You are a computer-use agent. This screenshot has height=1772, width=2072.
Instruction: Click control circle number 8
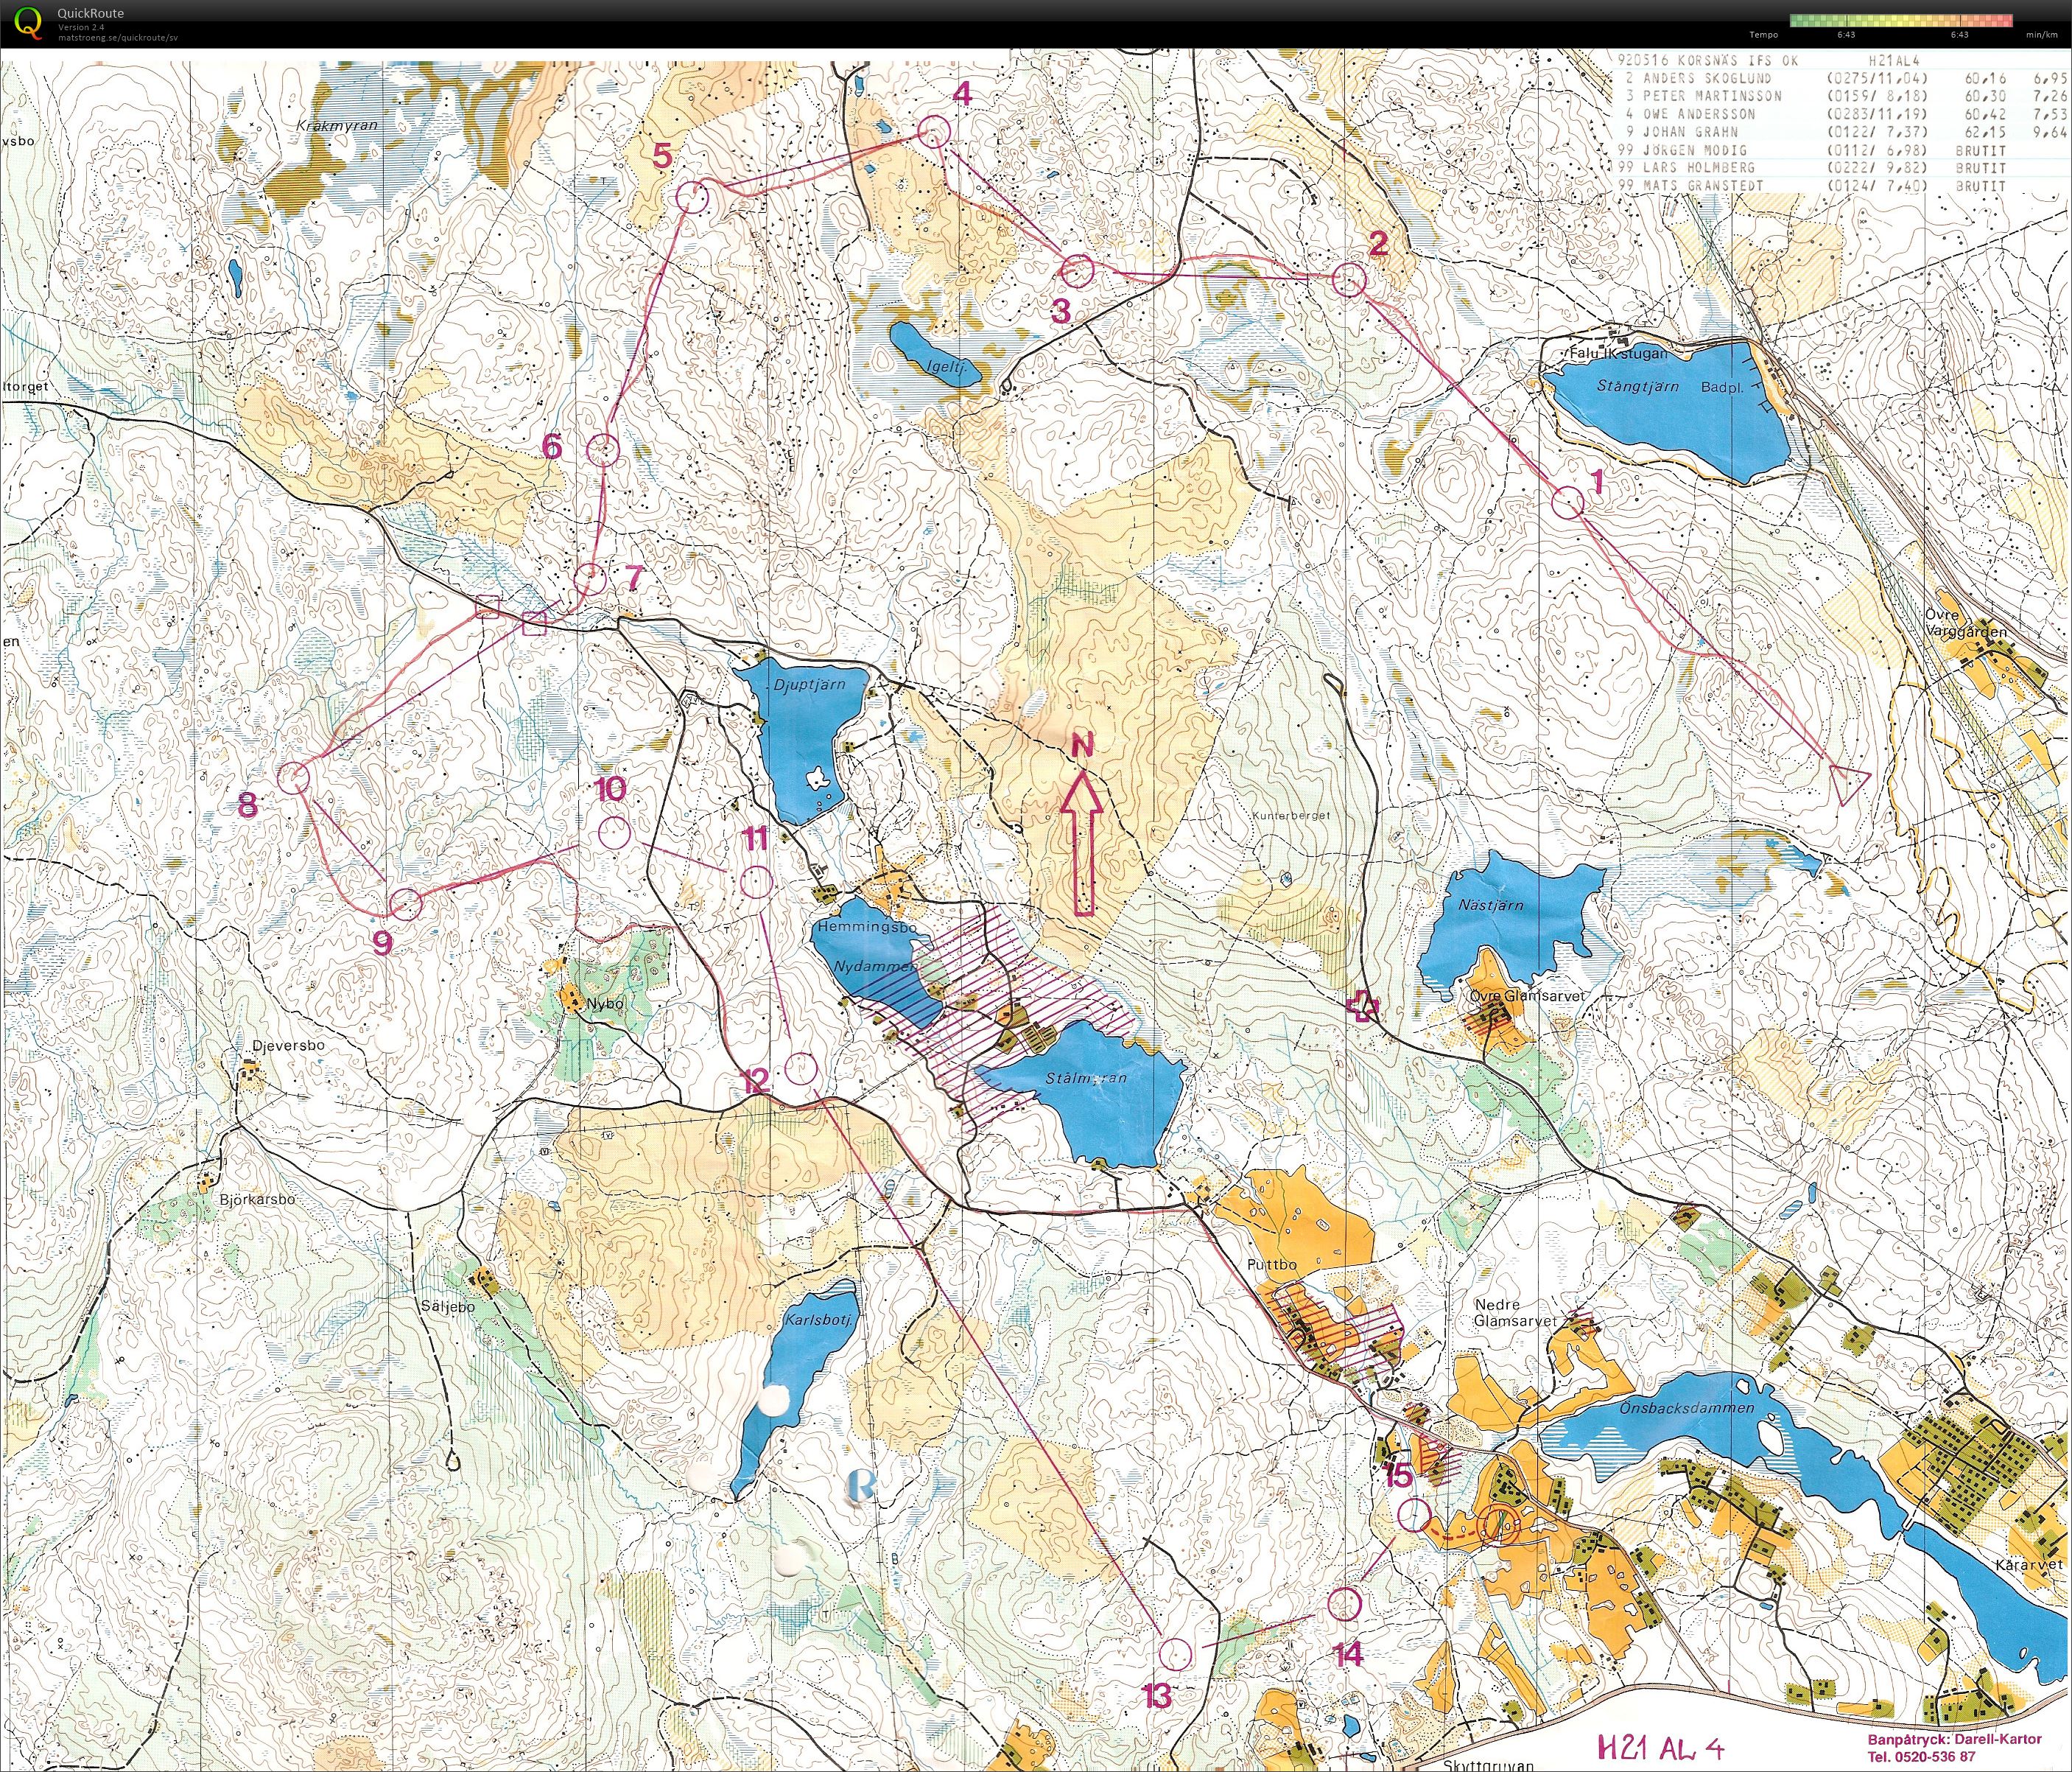(293, 777)
